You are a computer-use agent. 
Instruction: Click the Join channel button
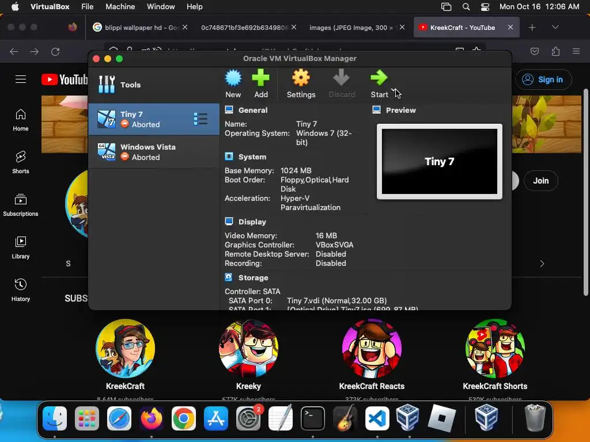540,181
